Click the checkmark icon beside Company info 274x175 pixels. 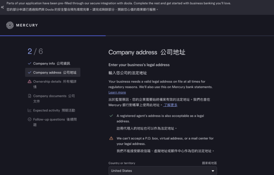coord(30,63)
